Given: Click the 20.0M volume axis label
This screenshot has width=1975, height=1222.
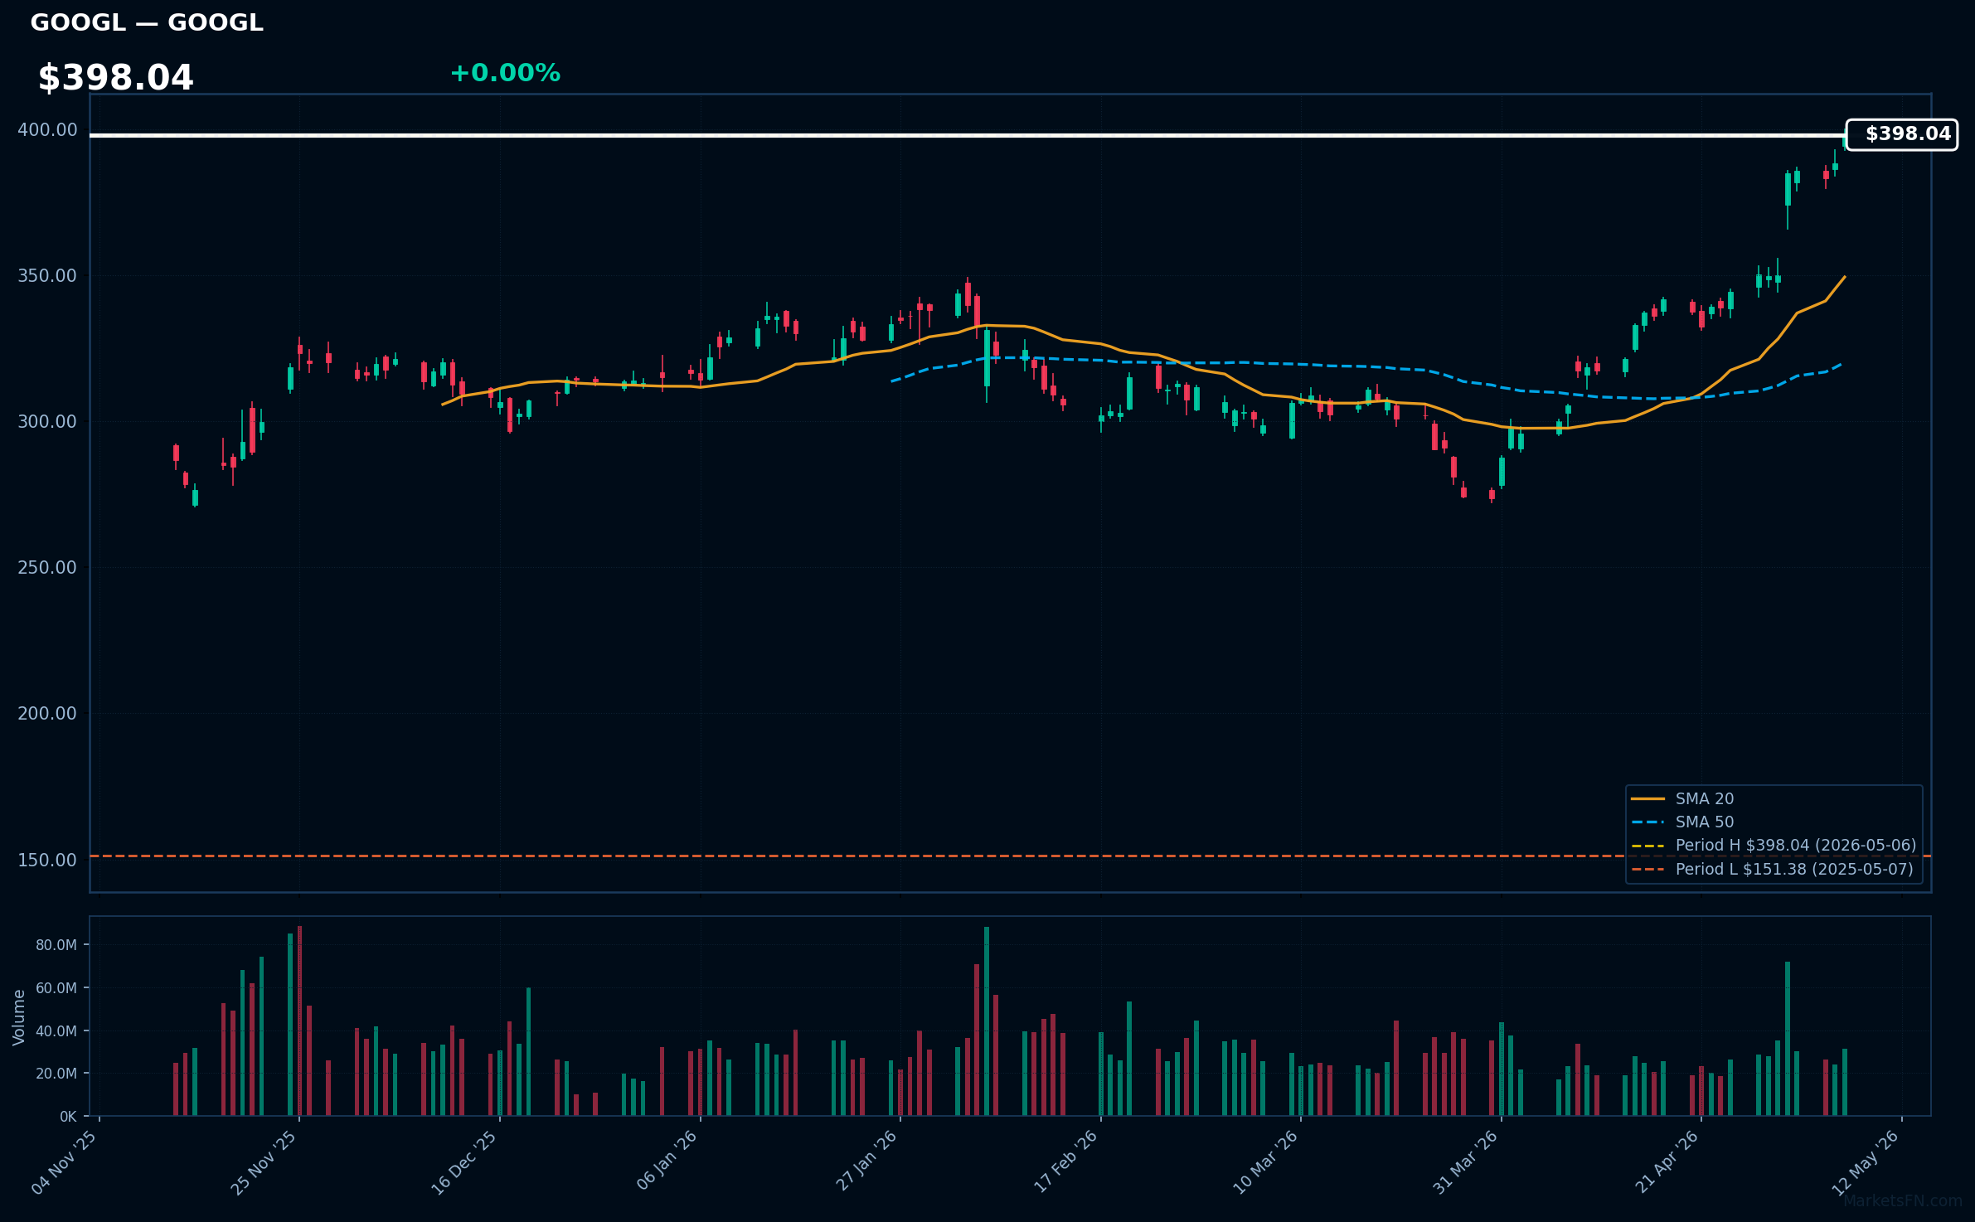Looking at the screenshot, I should pos(56,1074).
